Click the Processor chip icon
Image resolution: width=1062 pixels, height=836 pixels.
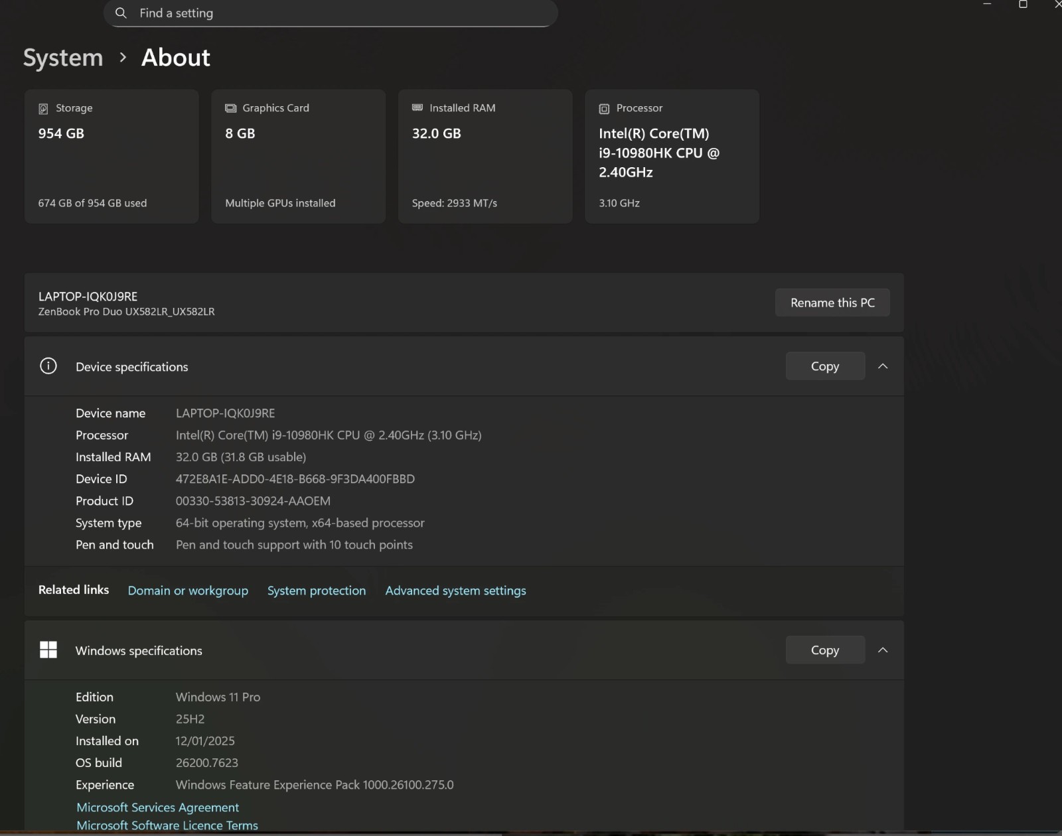click(604, 109)
